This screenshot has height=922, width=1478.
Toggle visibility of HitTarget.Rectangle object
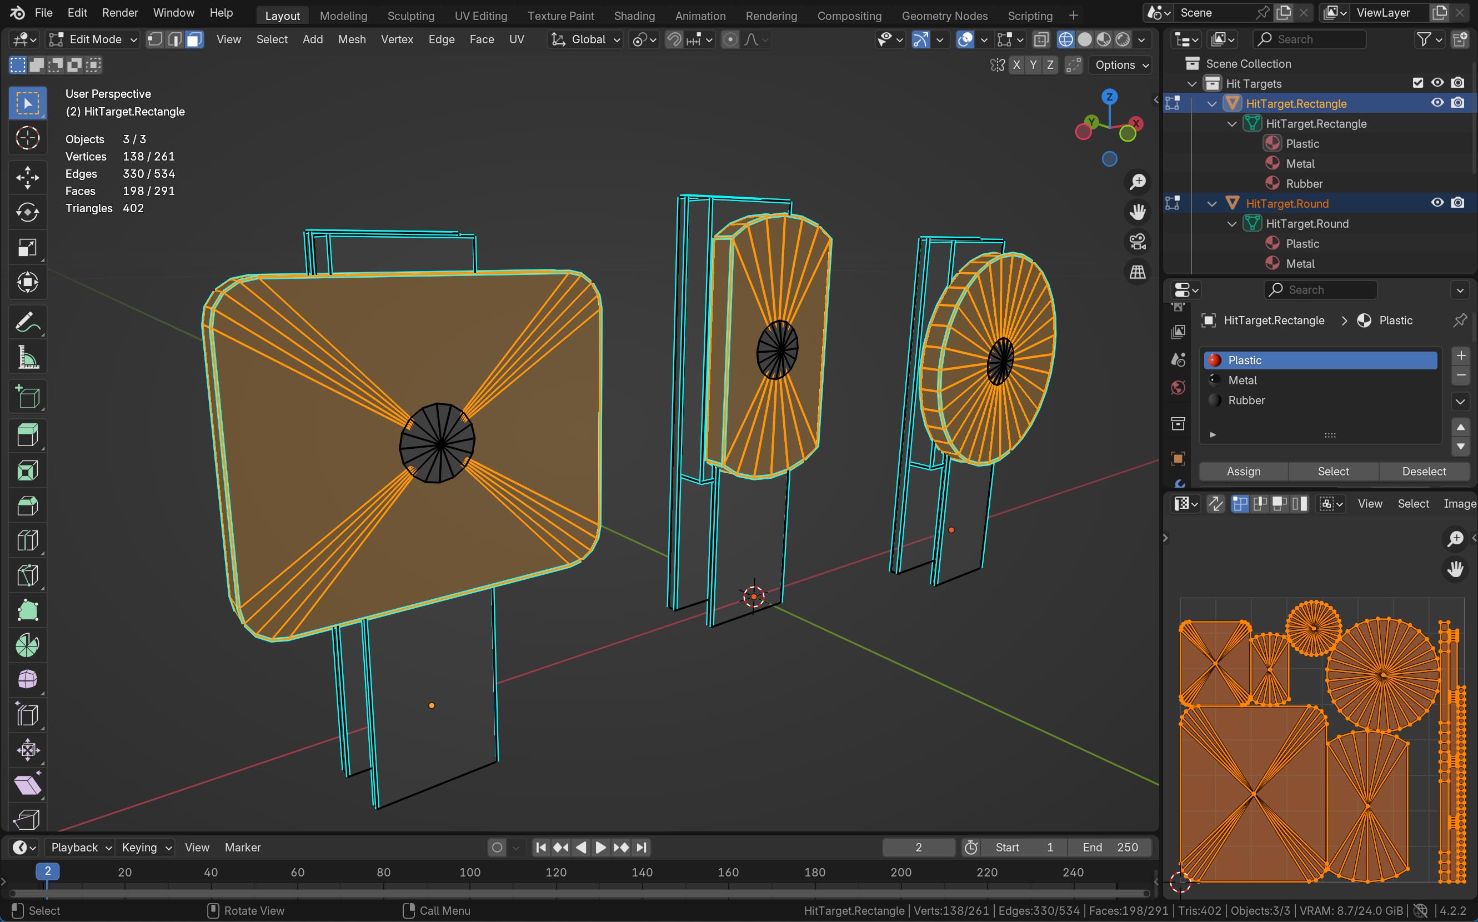coord(1437,103)
